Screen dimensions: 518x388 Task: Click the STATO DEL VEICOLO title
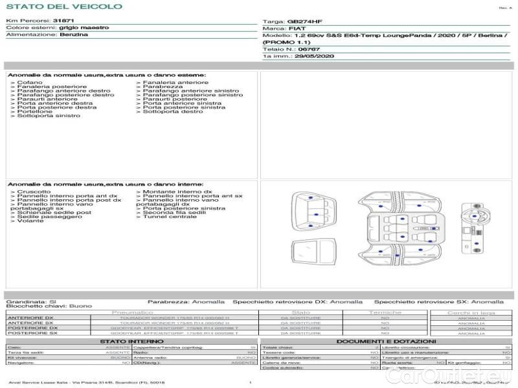pyautogui.click(x=63, y=6)
